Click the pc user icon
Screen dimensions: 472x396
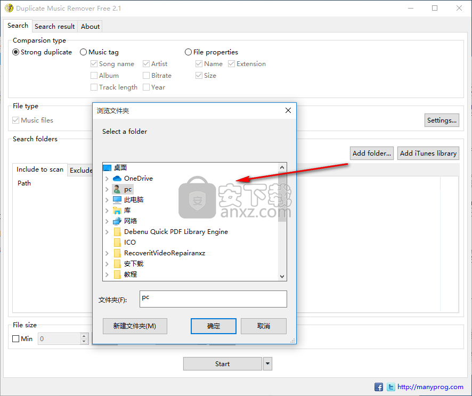(x=117, y=189)
